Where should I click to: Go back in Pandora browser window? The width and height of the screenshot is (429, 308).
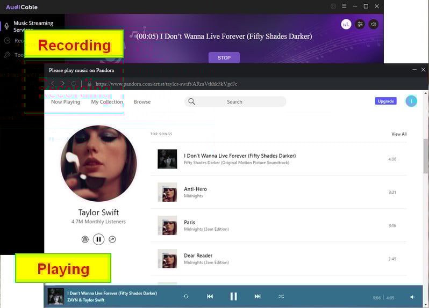[x=53, y=84]
